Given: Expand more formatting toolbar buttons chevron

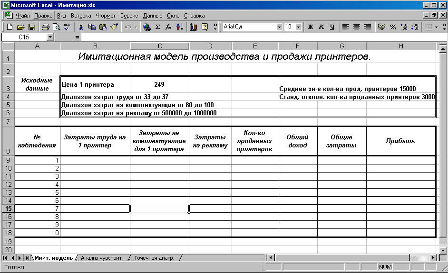Looking at the screenshot, I should tap(444, 27).
